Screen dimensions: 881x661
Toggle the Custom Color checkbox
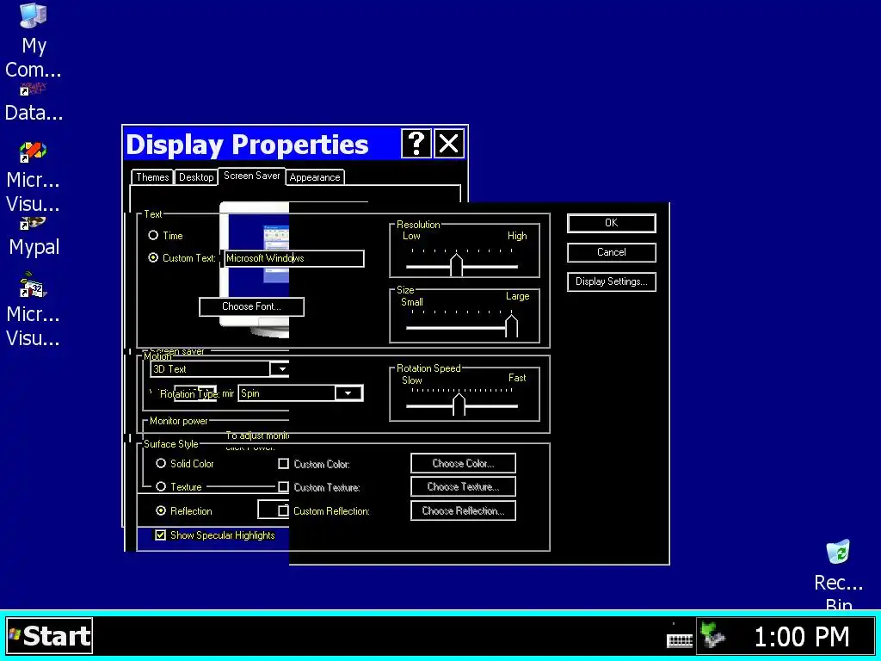(283, 464)
